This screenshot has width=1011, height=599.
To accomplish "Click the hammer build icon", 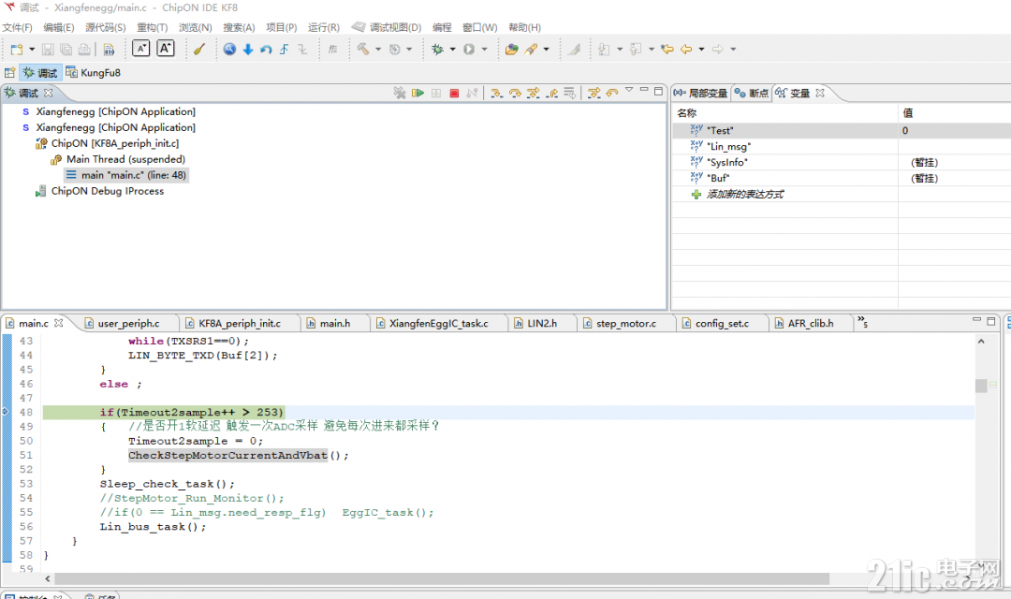I will [363, 49].
